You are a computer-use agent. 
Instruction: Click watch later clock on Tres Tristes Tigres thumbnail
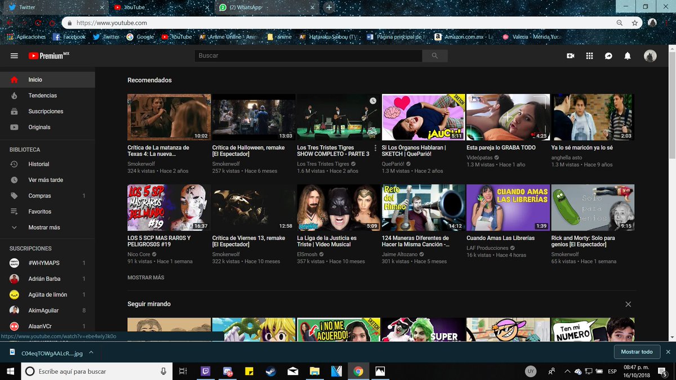[x=372, y=101]
